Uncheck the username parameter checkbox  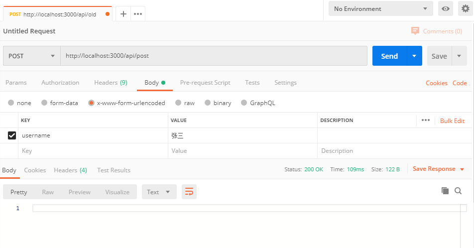(12, 135)
